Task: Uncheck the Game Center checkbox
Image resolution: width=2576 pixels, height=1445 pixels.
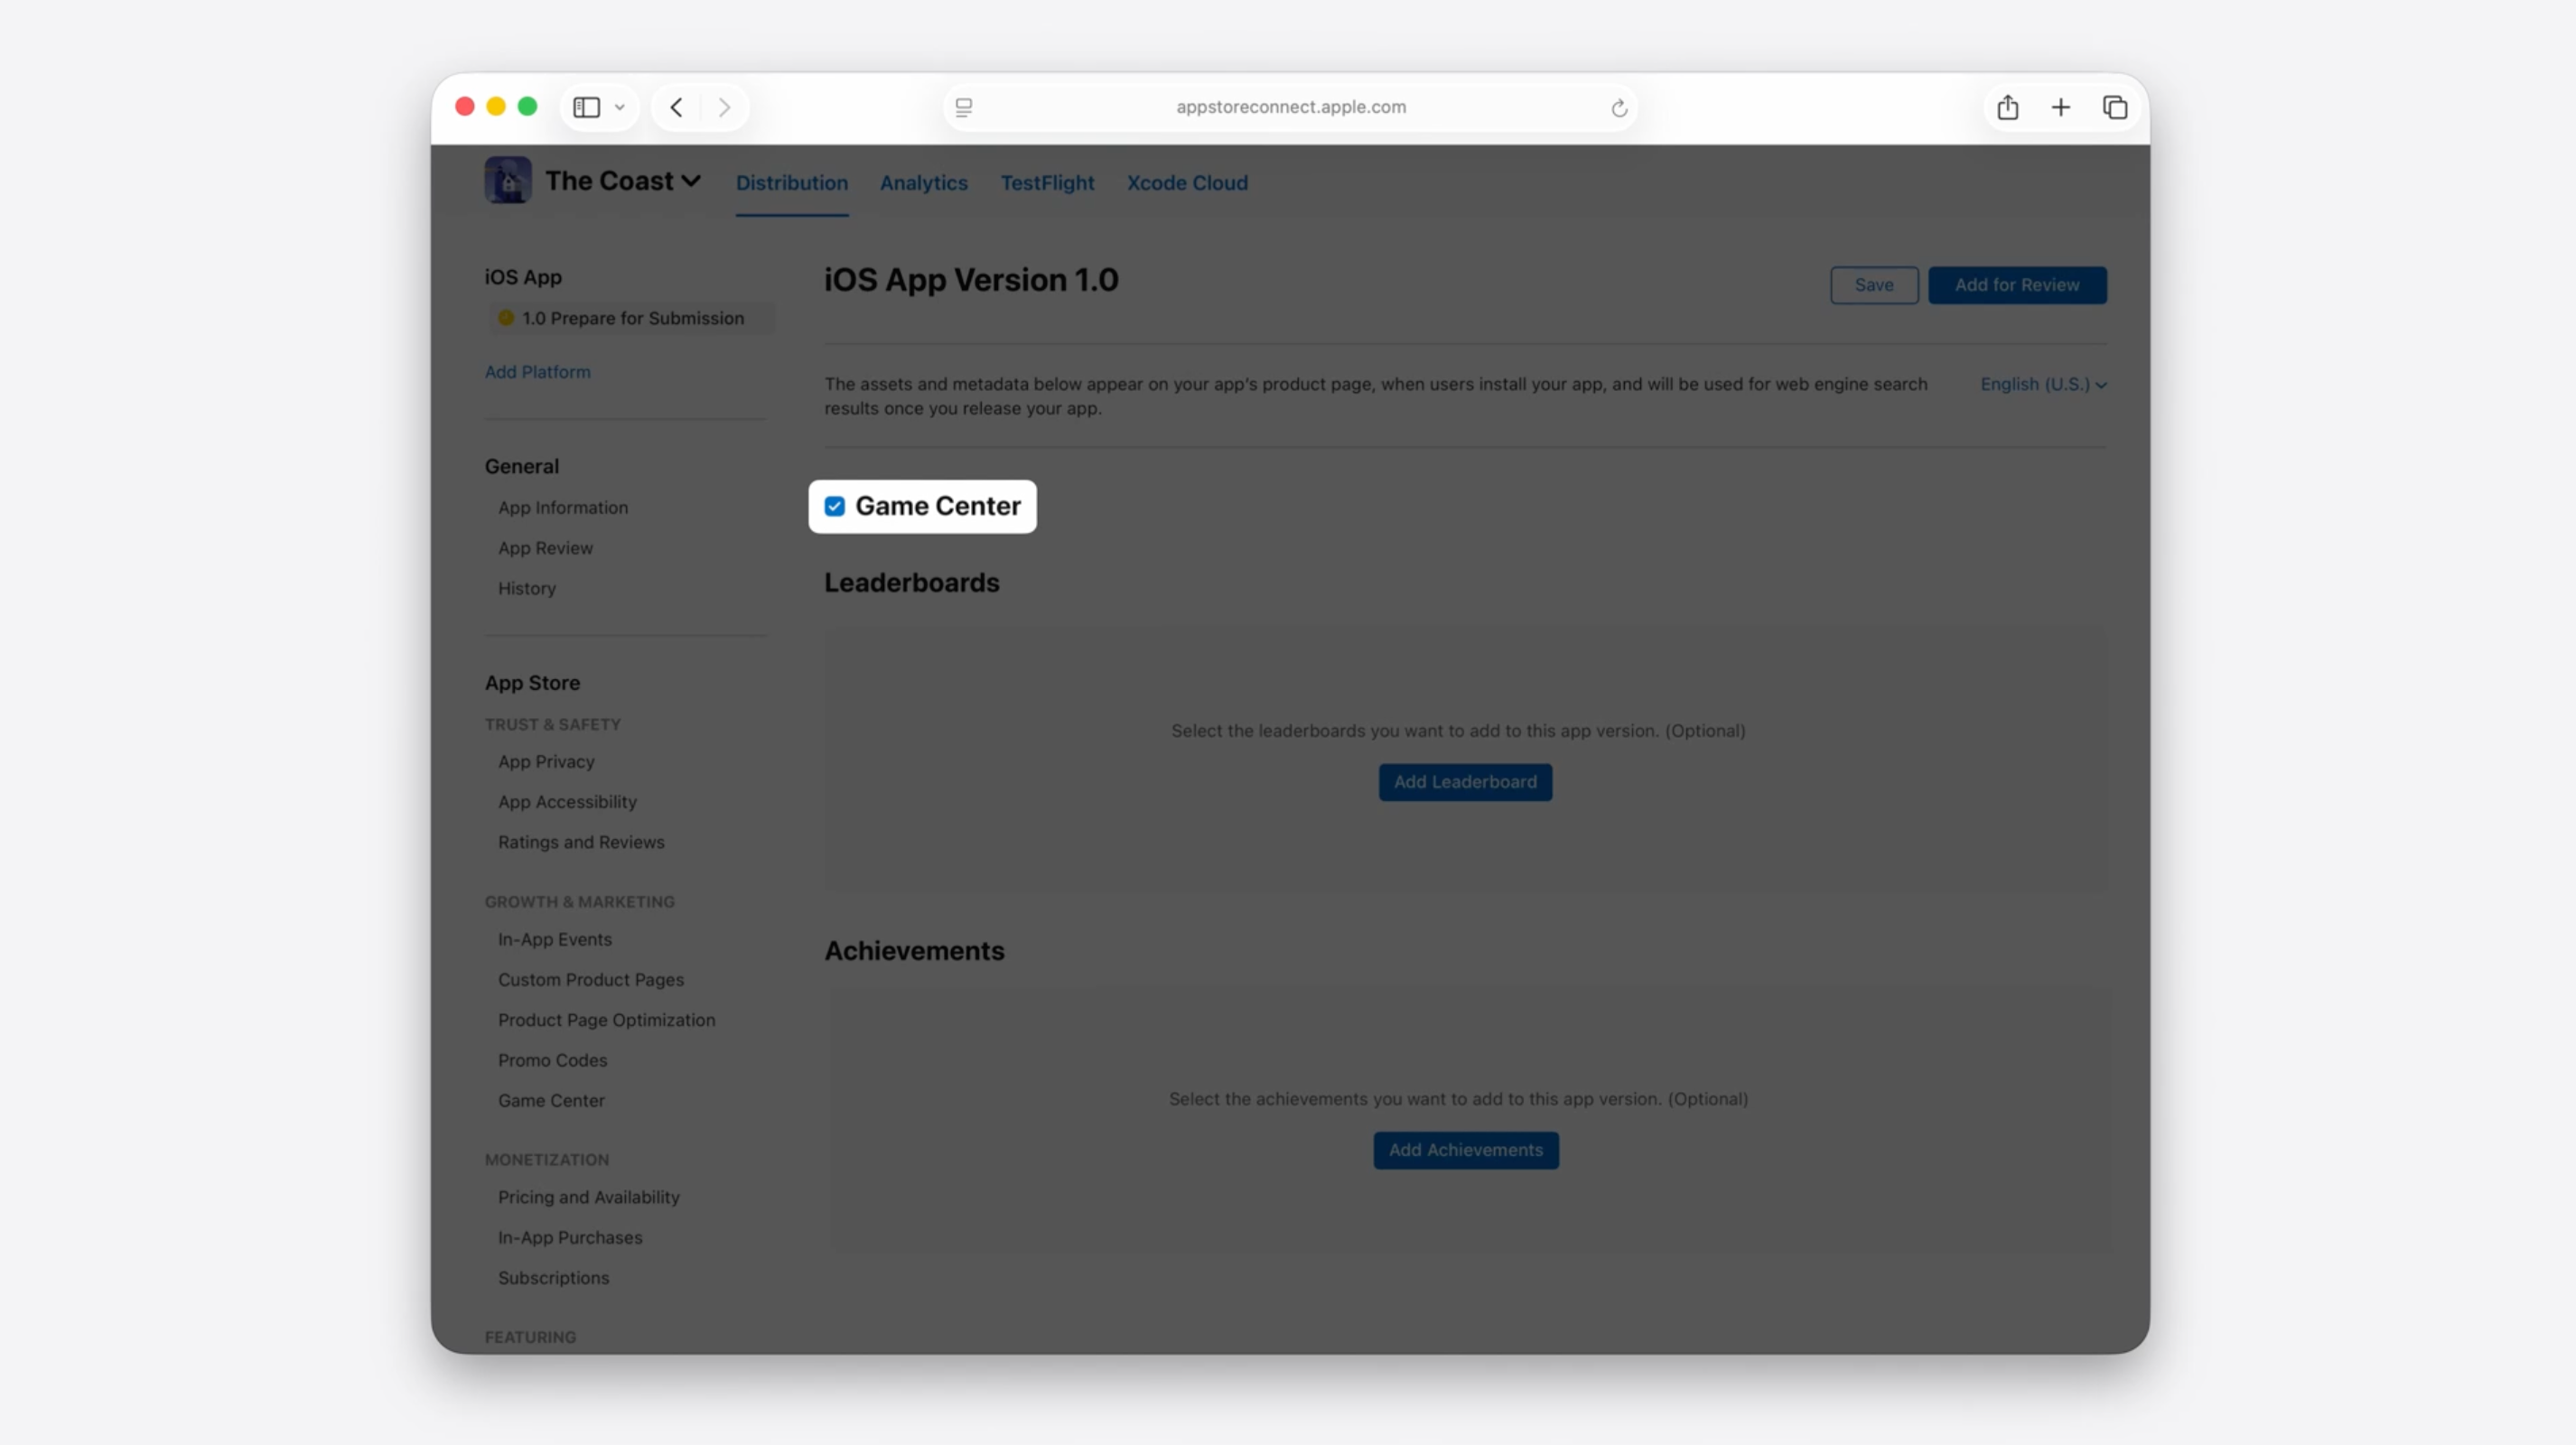Action: pyautogui.click(x=835, y=507)
